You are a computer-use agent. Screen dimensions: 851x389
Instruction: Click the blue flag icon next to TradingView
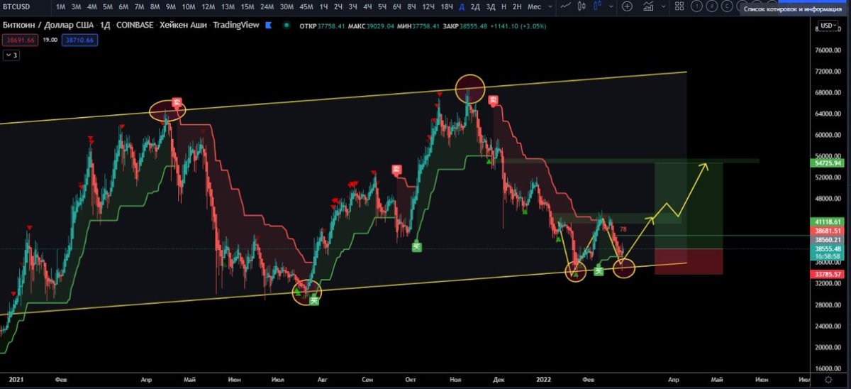pos(268,25)
